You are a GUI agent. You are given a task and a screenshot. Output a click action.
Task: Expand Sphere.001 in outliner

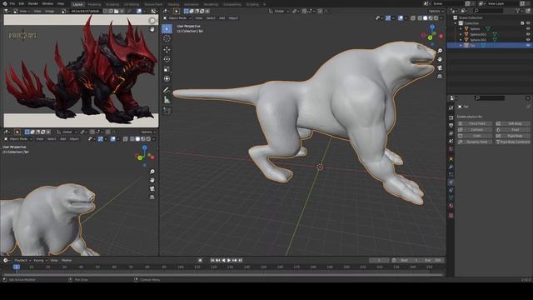tap(461, 34)
